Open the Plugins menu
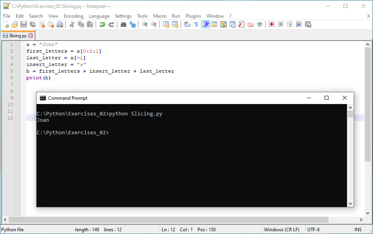This screenshot has width=373, height=234. pos(193,16)
